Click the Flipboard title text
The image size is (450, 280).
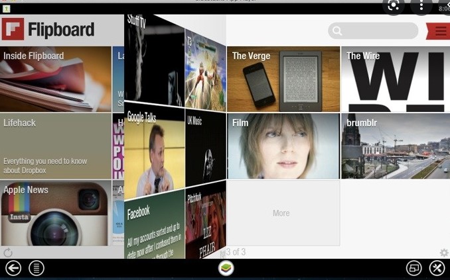tap(61, 30)
